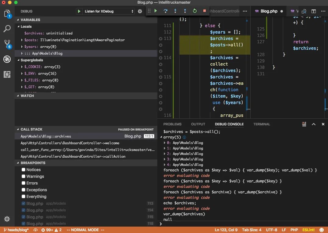Enable the Everything breakpoint checkbox
328x233 pixels.
click(x=23, y=196)
